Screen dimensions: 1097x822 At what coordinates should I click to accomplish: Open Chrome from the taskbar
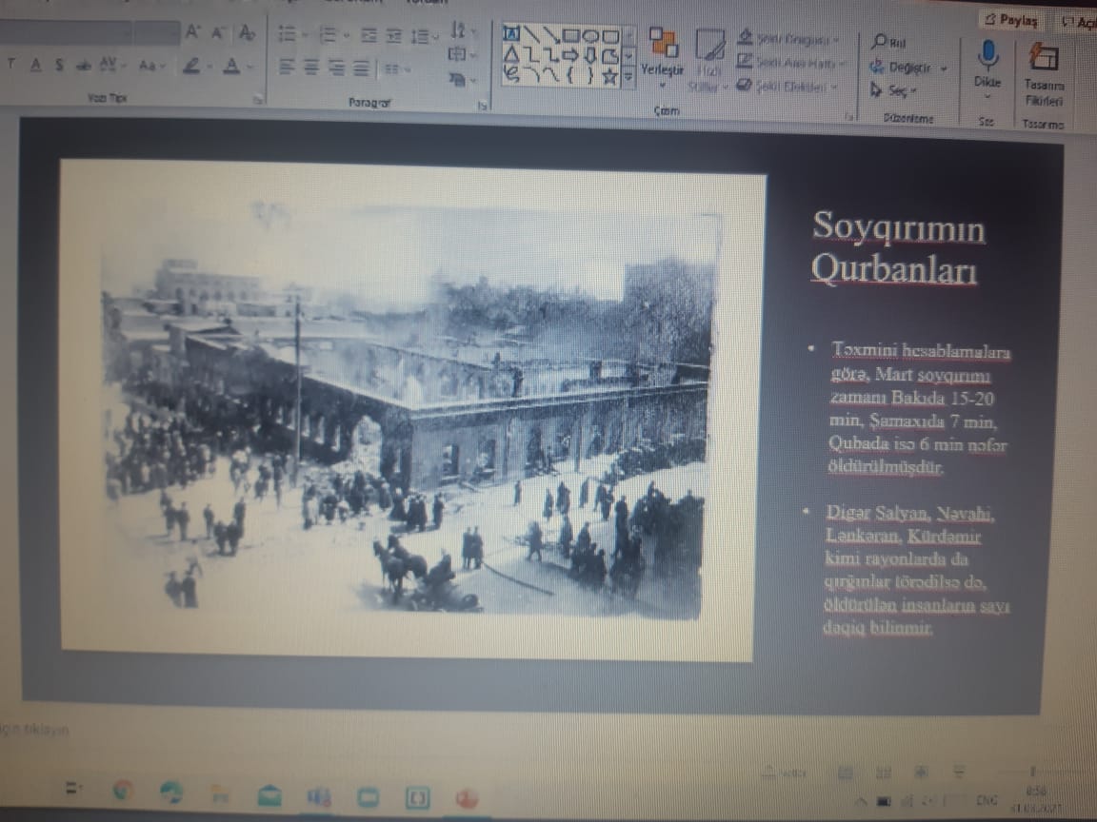point(123,790)
